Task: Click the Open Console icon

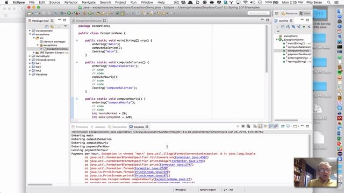Action: click(295, 127)
